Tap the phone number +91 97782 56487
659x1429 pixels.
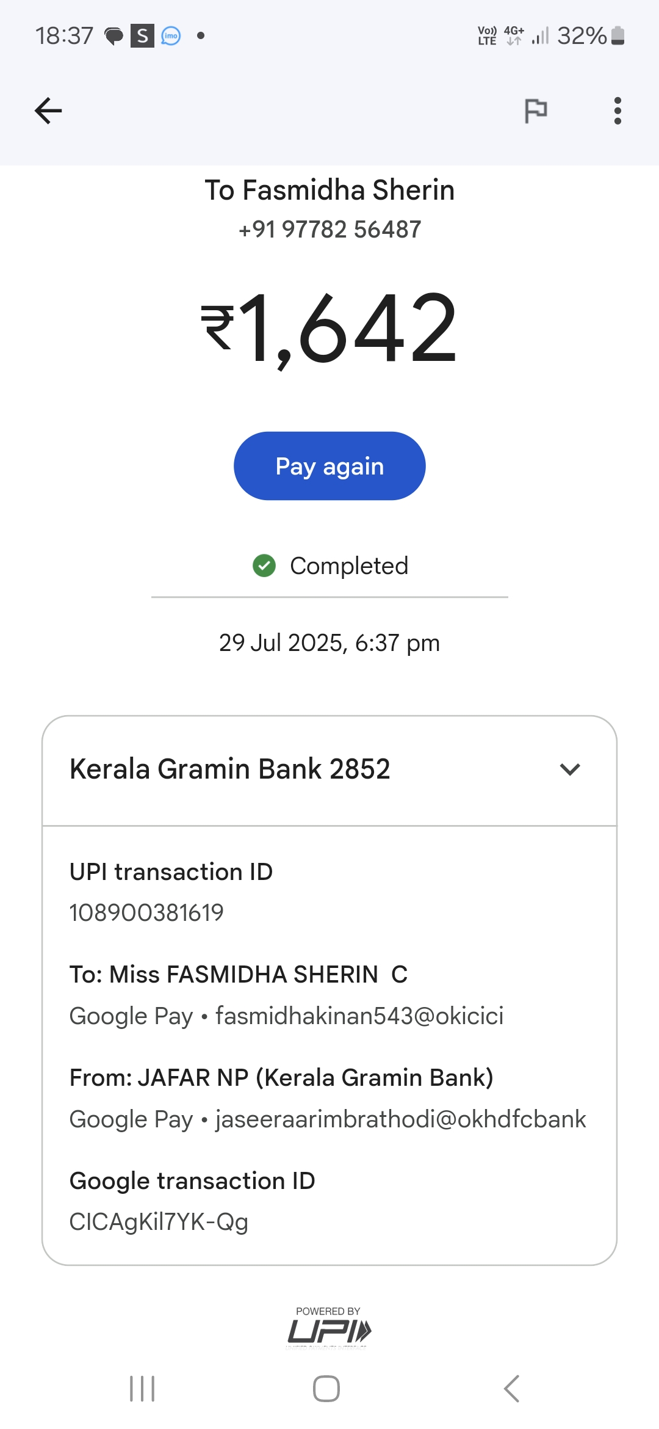(x=329, y=230)
